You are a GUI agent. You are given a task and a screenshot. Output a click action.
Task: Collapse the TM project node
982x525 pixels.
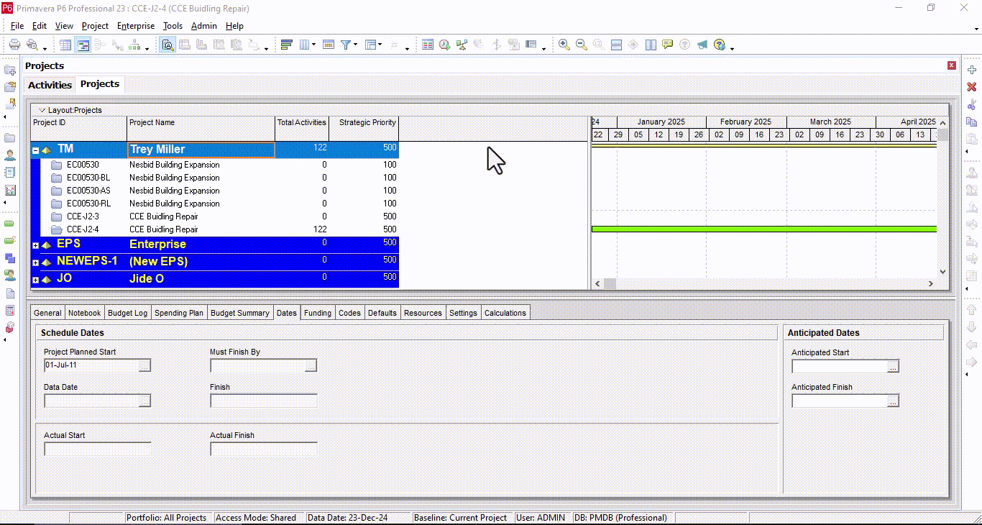point(35,149)
